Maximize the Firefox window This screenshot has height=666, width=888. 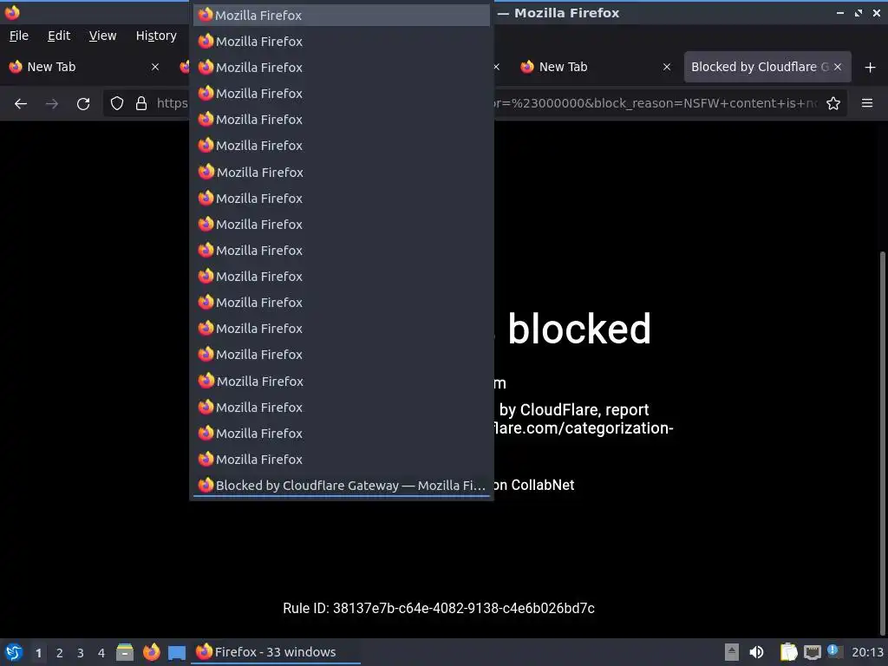tap(859, 12)
